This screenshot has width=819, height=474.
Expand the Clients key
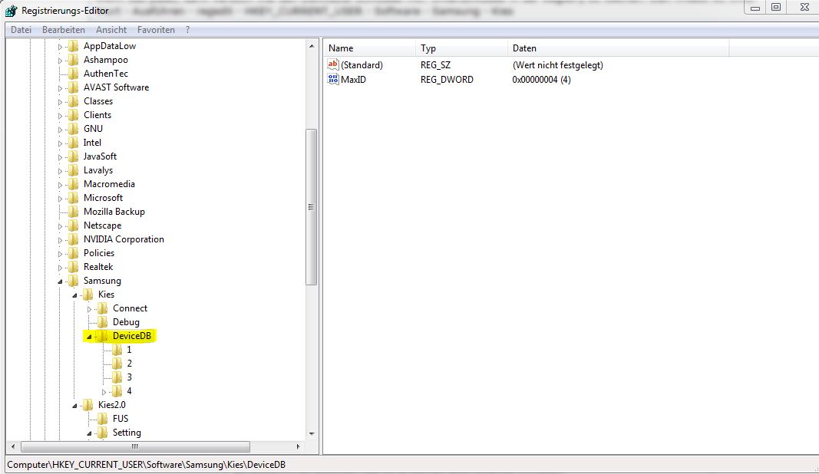click(60, 116)
